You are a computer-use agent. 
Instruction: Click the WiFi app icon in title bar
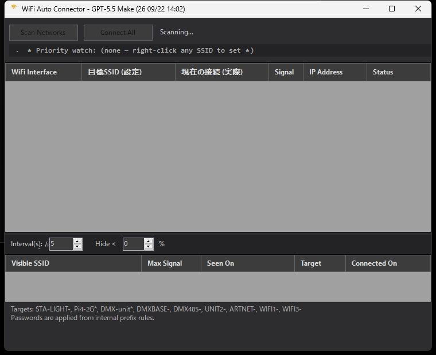(14, 7)
